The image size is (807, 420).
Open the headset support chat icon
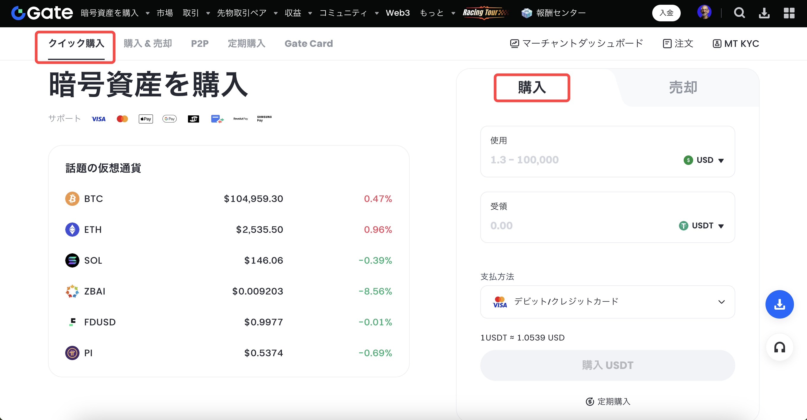coord(779,347)
